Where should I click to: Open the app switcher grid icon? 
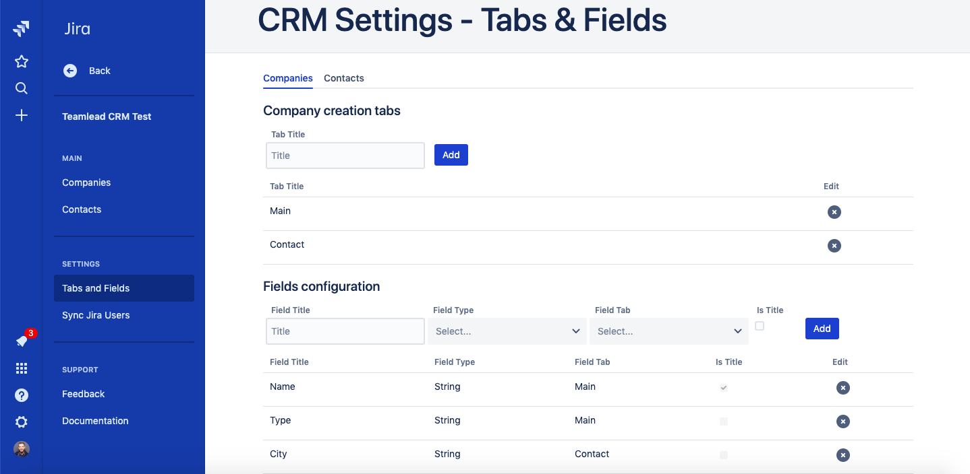pos(22,368)
